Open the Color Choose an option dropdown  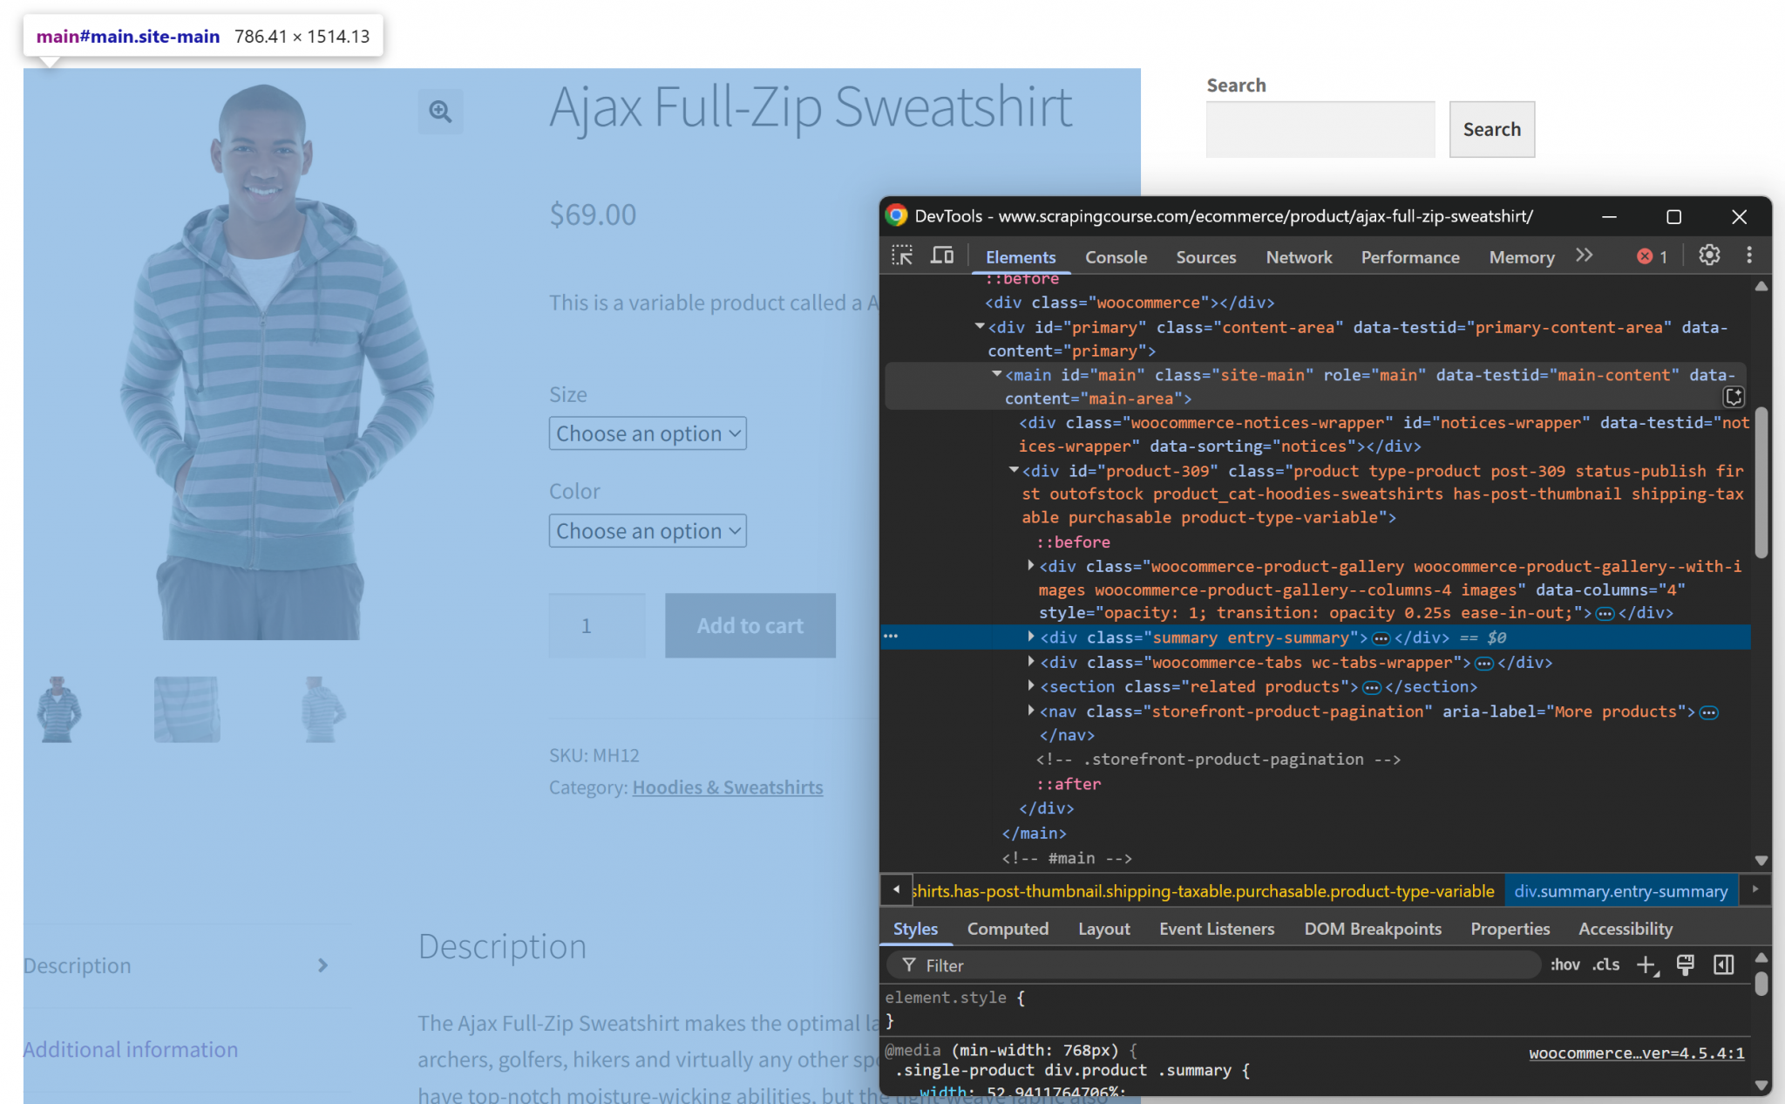coord(647,530)
